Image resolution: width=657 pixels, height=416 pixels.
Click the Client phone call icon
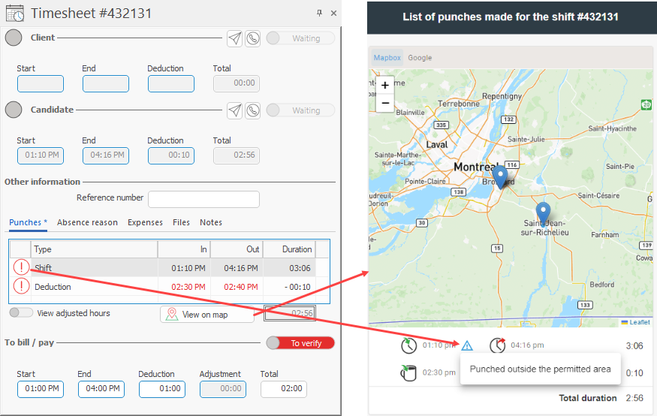pyautogui.click(x=252, y=38)
